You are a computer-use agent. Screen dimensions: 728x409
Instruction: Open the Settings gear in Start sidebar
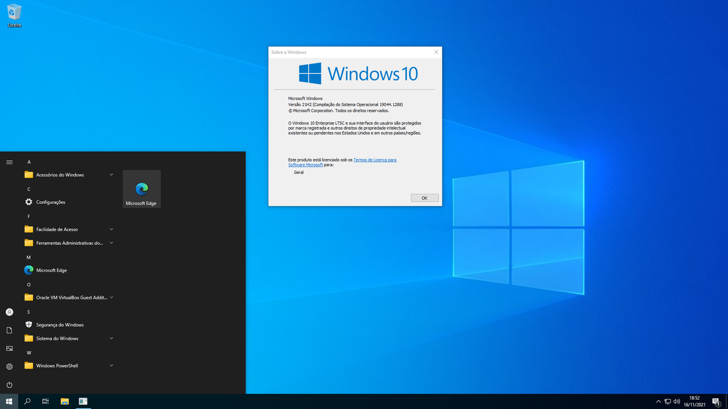tap(9, 366)
